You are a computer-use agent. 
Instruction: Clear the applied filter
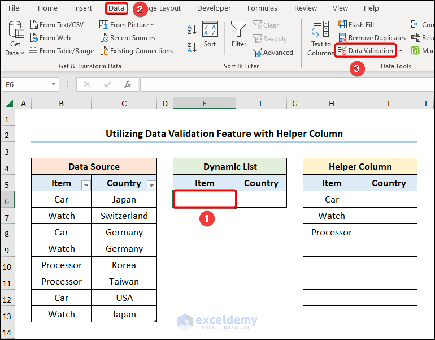coord(266,25)
